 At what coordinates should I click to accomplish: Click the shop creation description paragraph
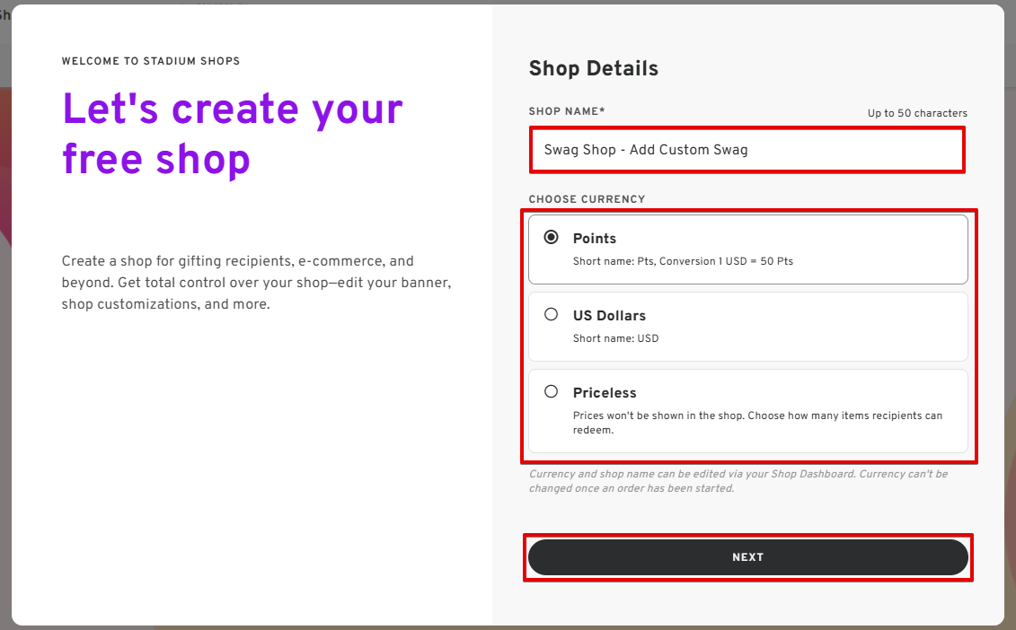click(256, 283)
